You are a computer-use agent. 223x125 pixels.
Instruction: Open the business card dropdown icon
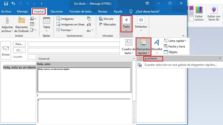[33, 18]
